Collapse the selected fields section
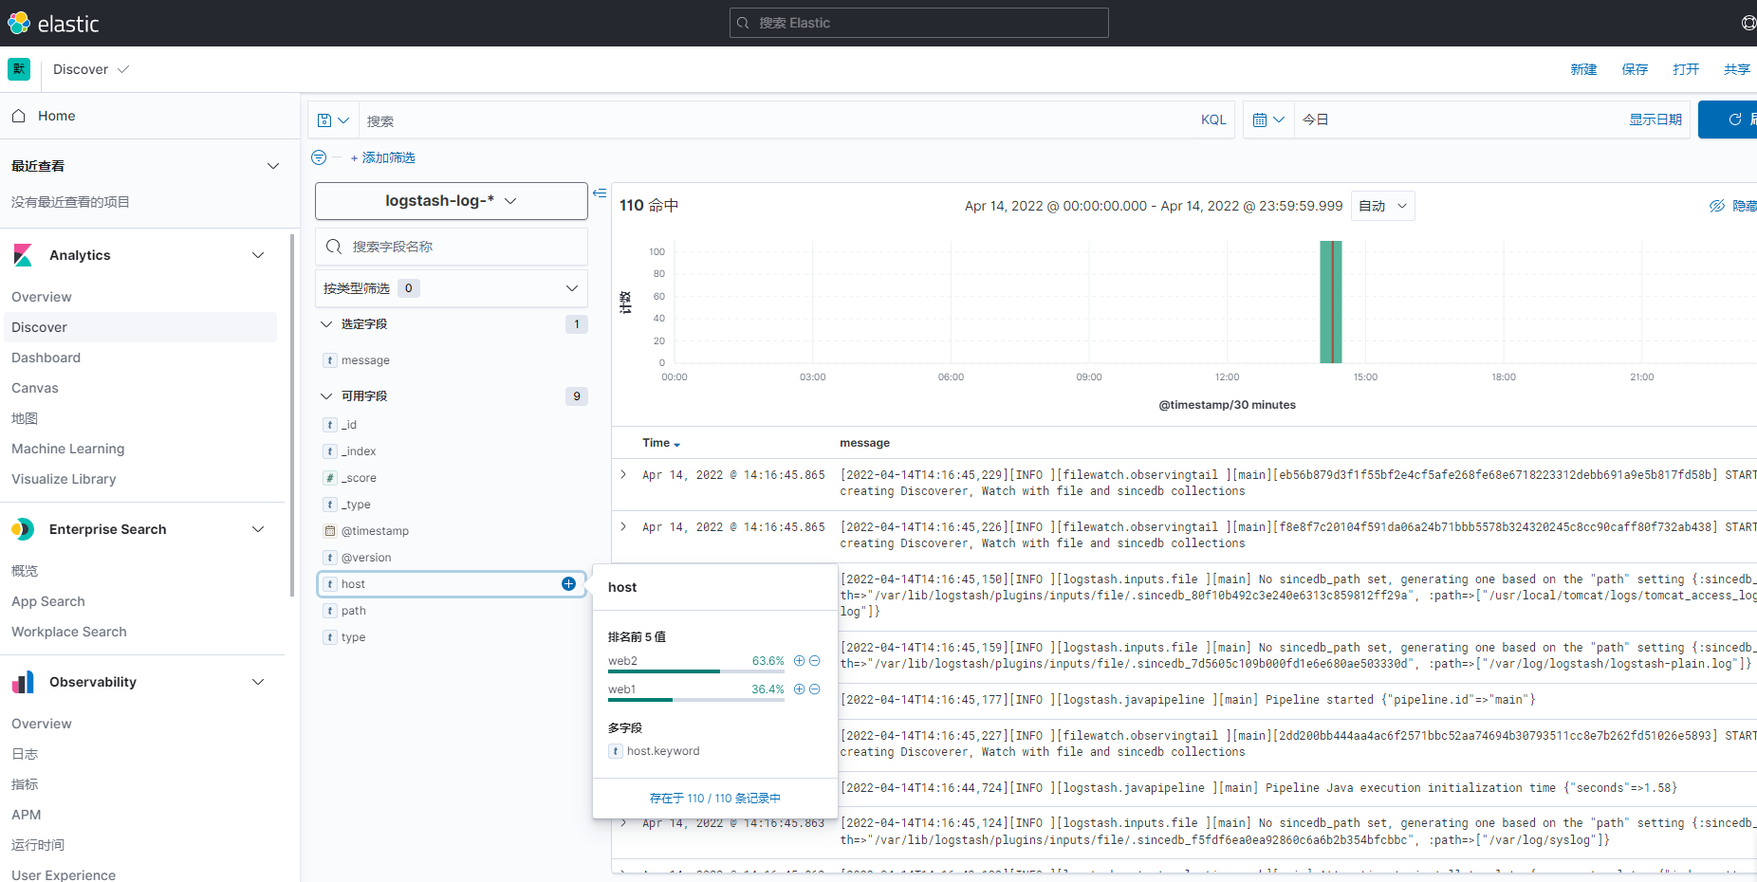 click(x=326, y=324)
